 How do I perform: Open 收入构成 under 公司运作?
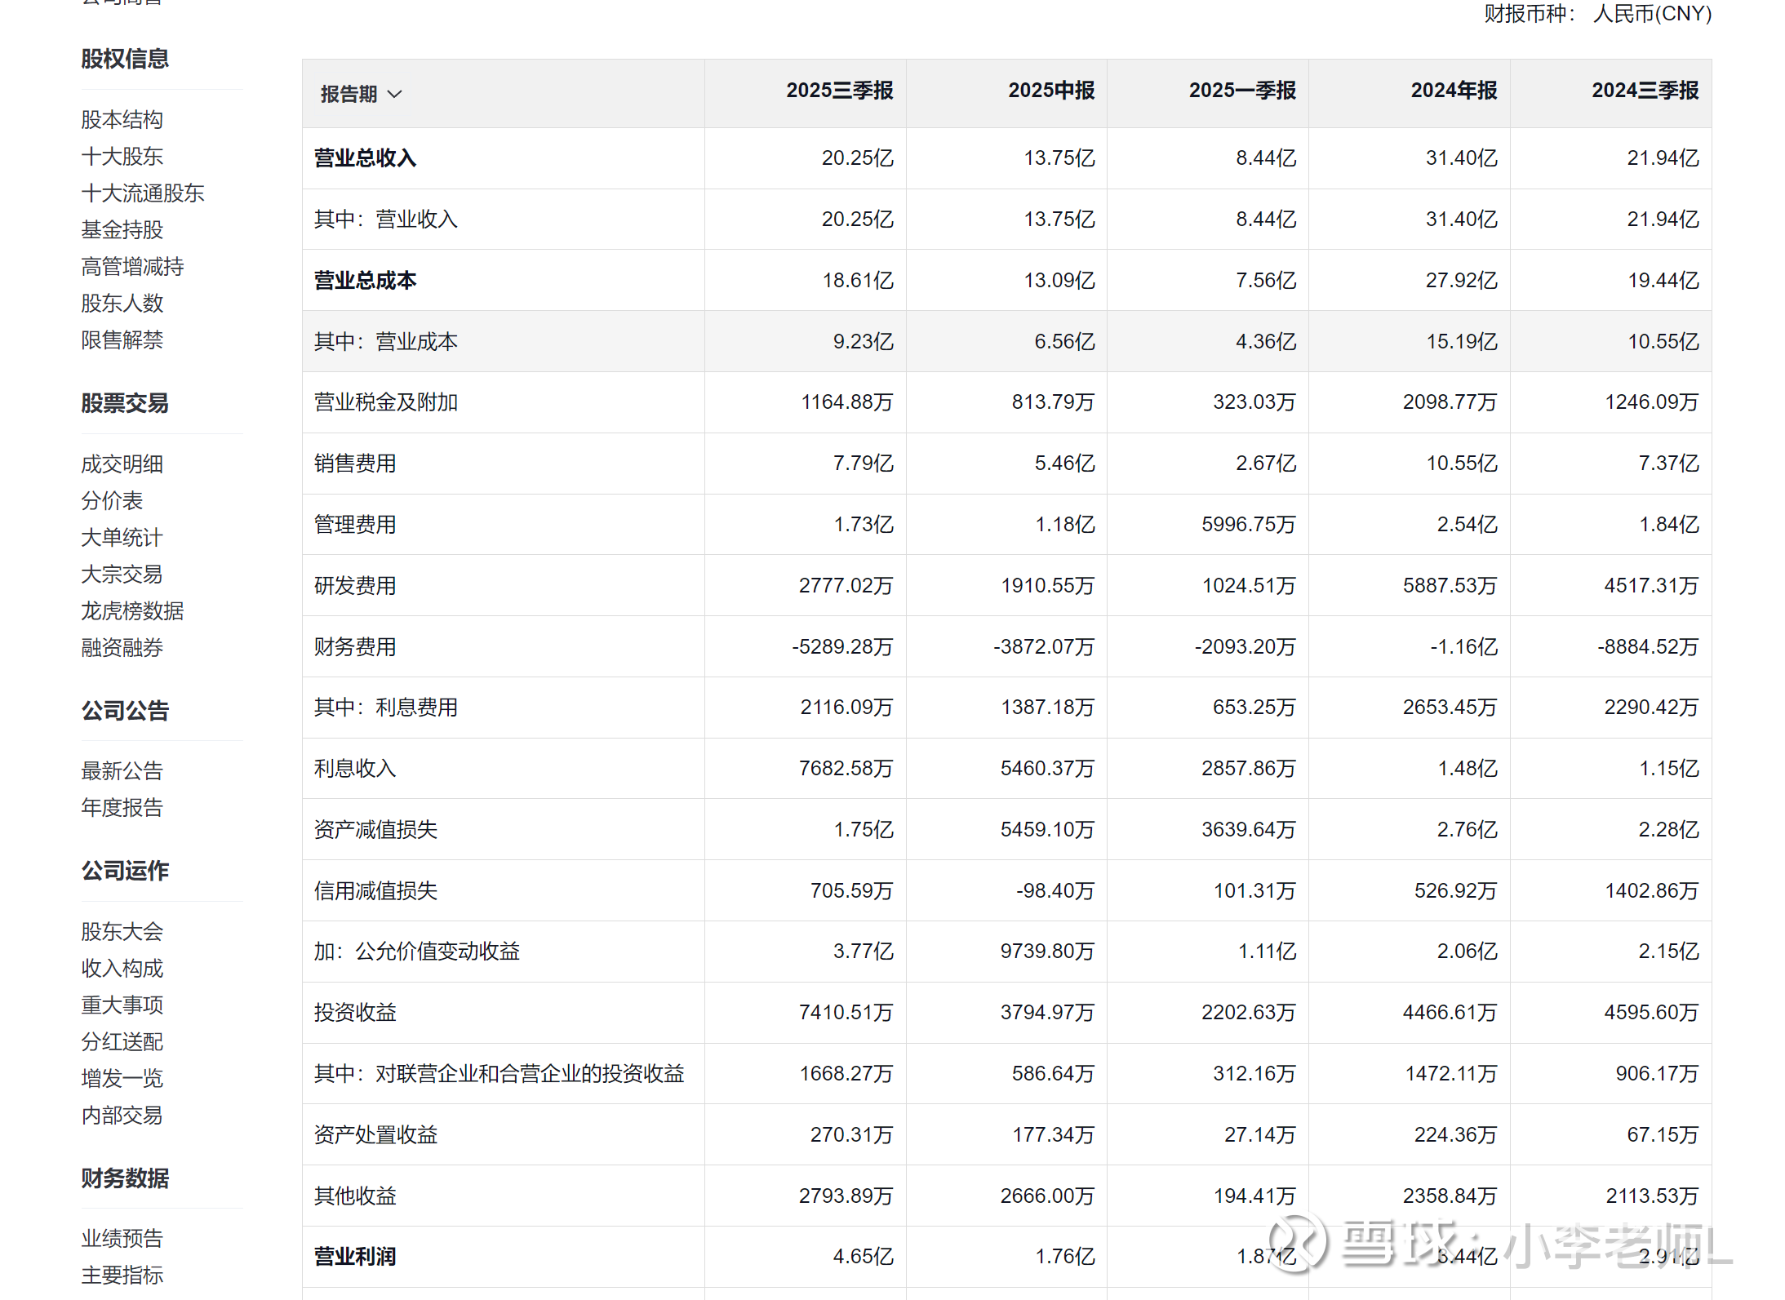point(122,969)
